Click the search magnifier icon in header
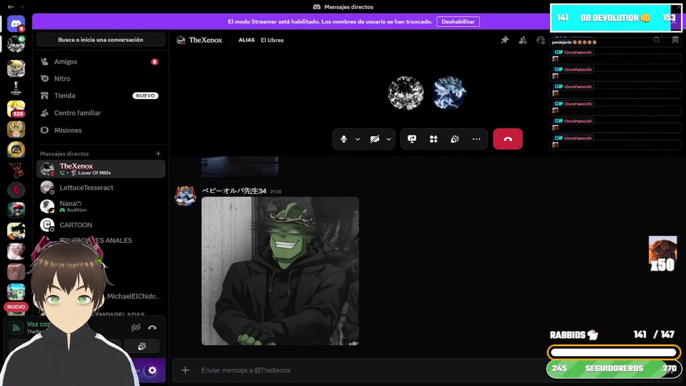686x386 pixels. (x=657, y=40)
